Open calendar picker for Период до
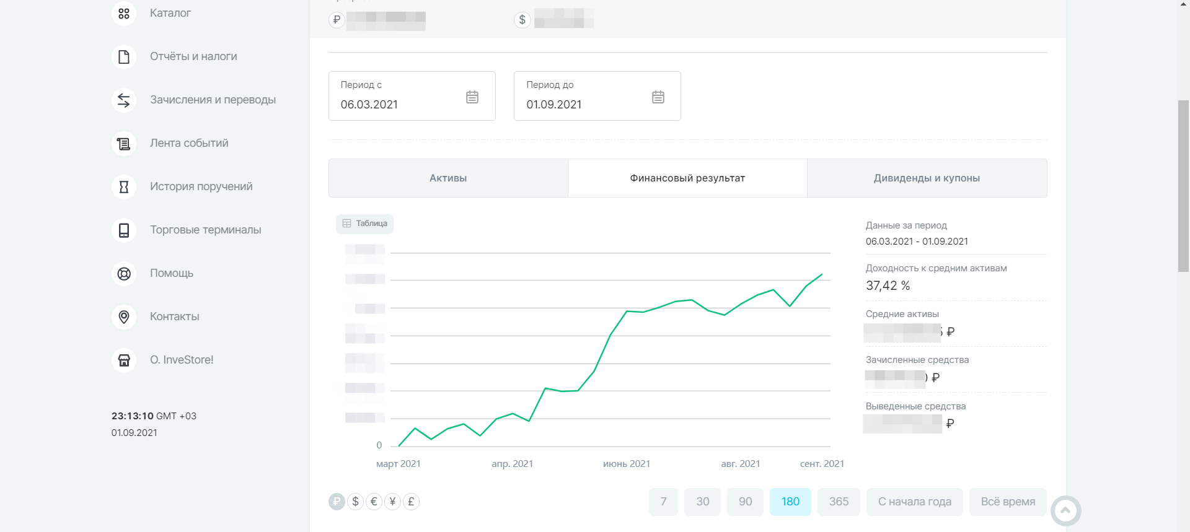 coord(658,97)
